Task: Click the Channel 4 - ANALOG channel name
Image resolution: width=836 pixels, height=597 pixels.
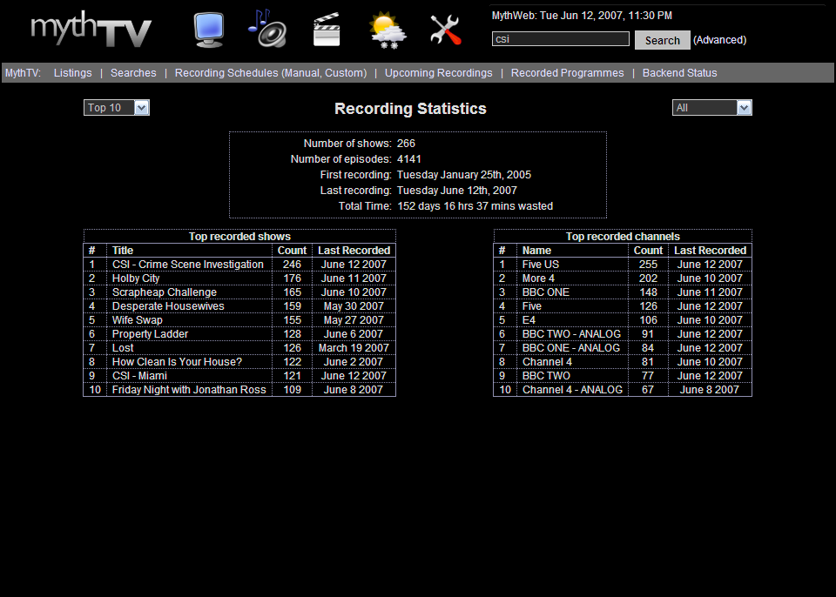Action: 573,390
